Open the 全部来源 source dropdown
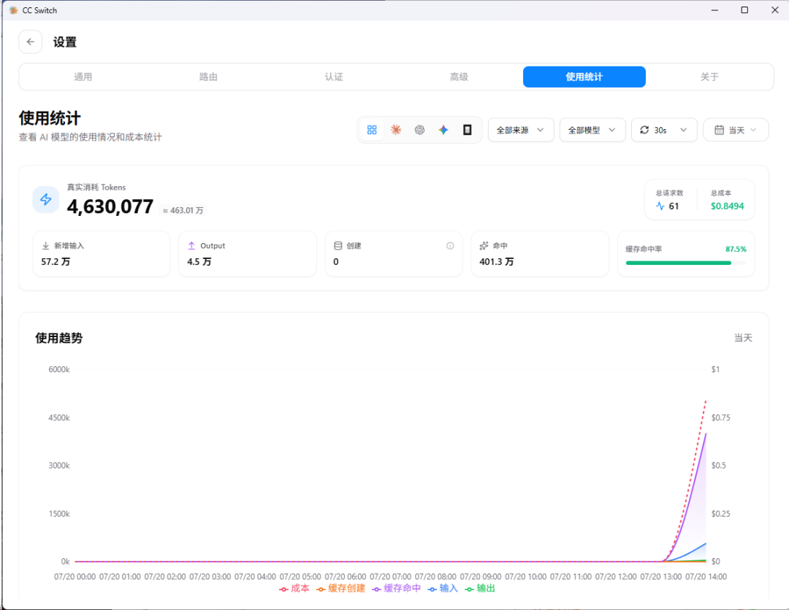 click(x=521, y=130)
